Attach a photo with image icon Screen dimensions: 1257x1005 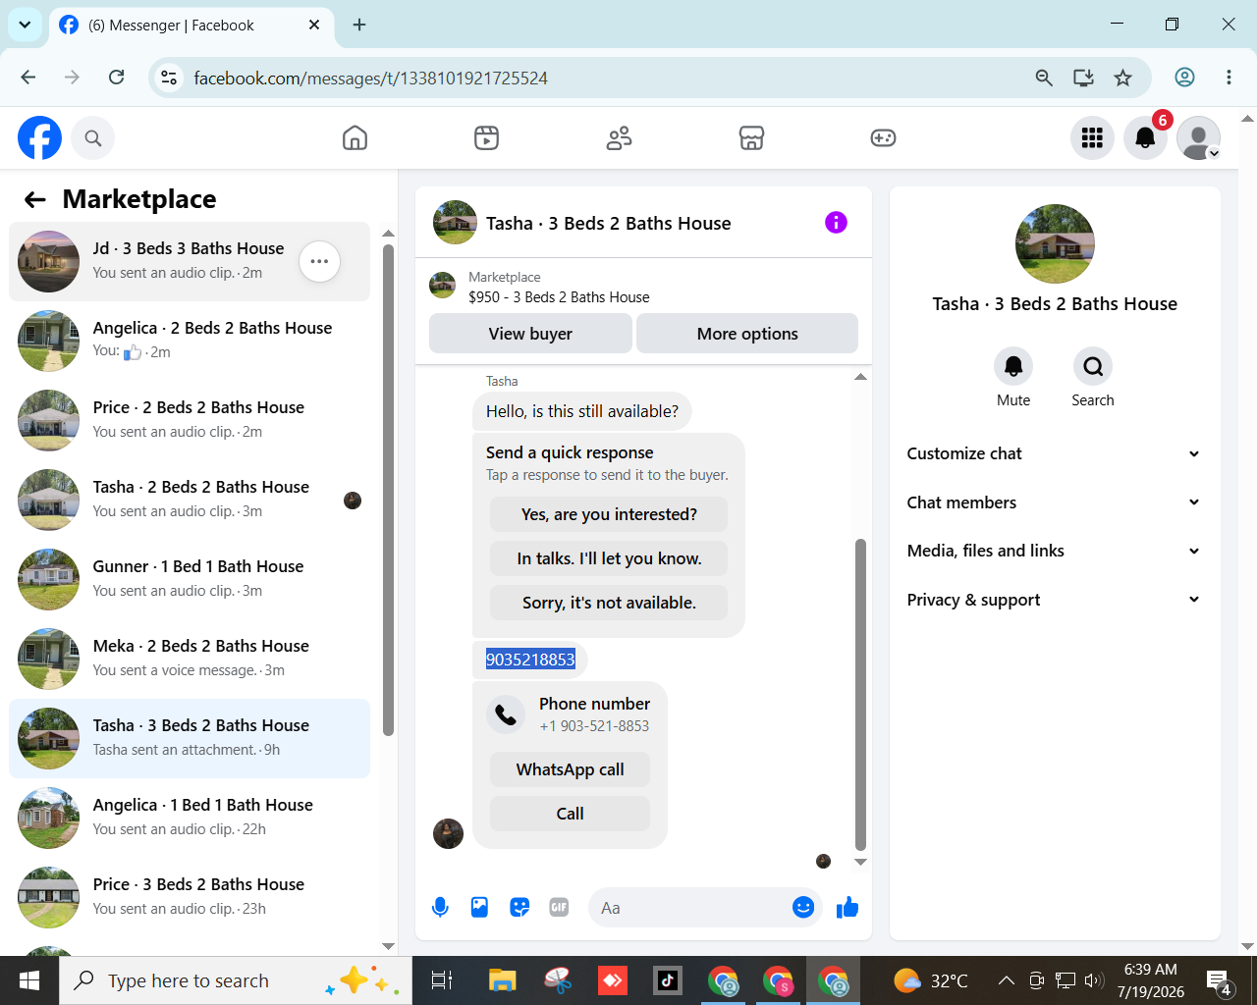click(479, 908)
